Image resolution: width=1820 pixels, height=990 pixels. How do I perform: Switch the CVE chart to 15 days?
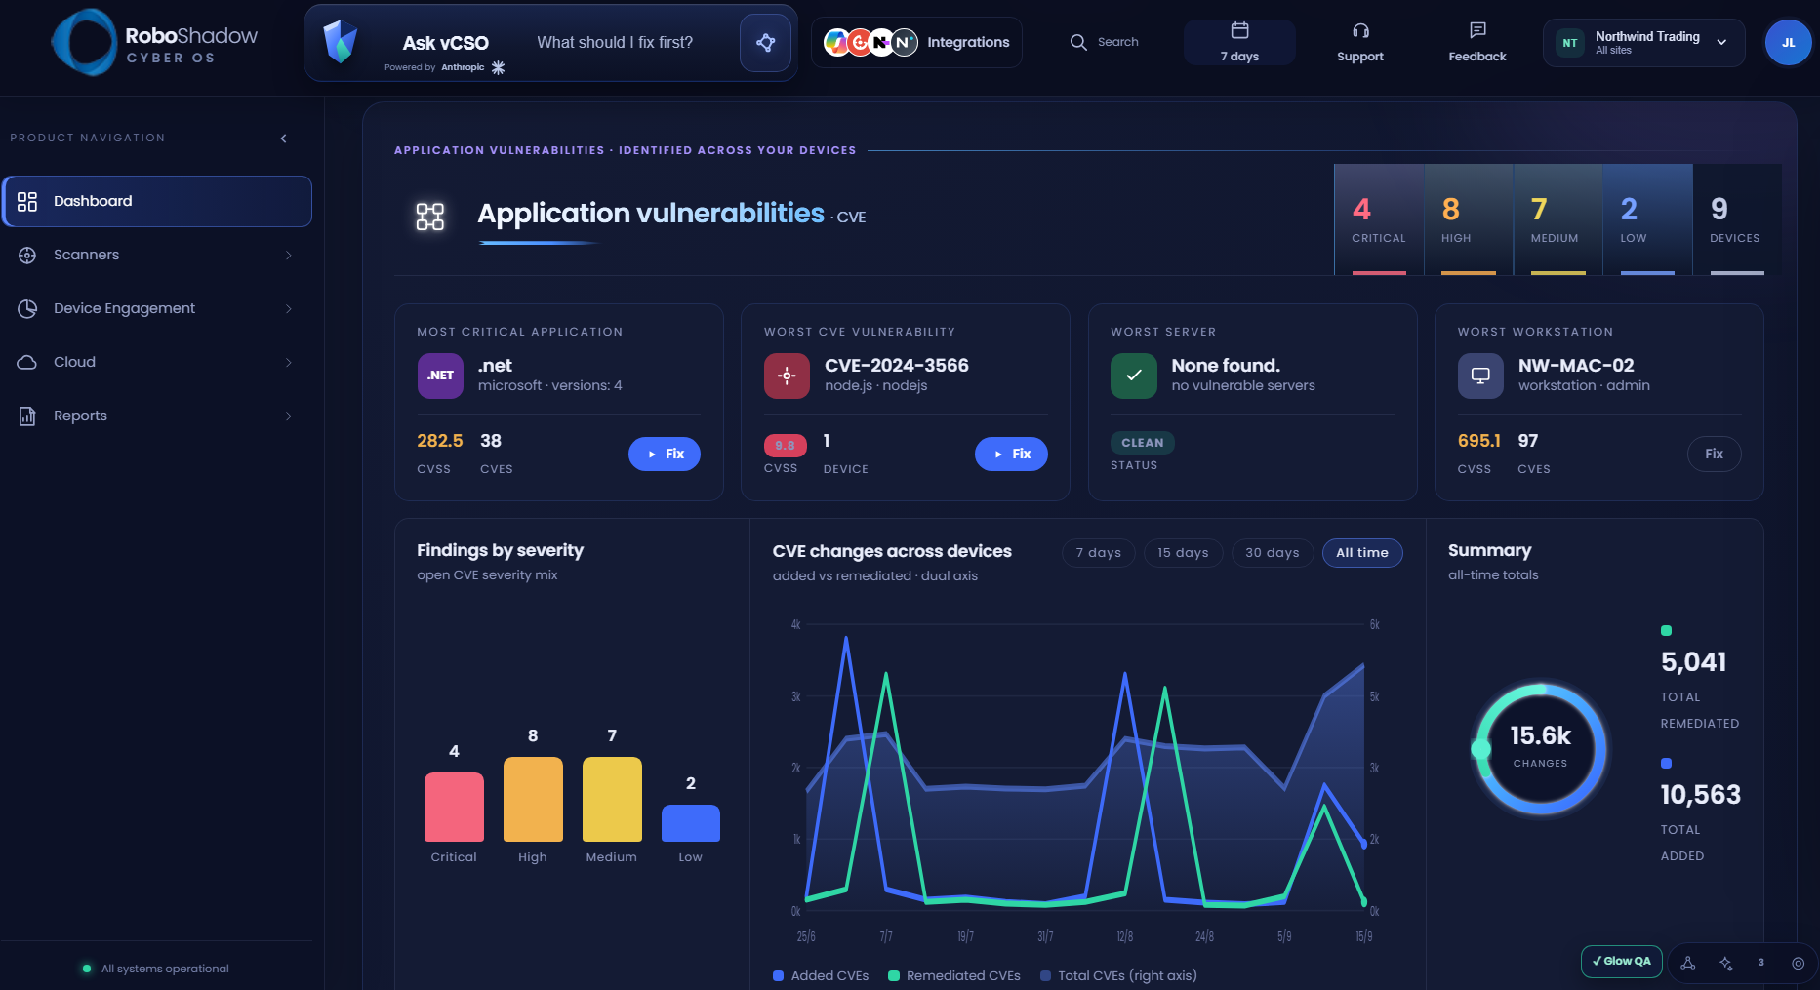tap(1183, 553)
